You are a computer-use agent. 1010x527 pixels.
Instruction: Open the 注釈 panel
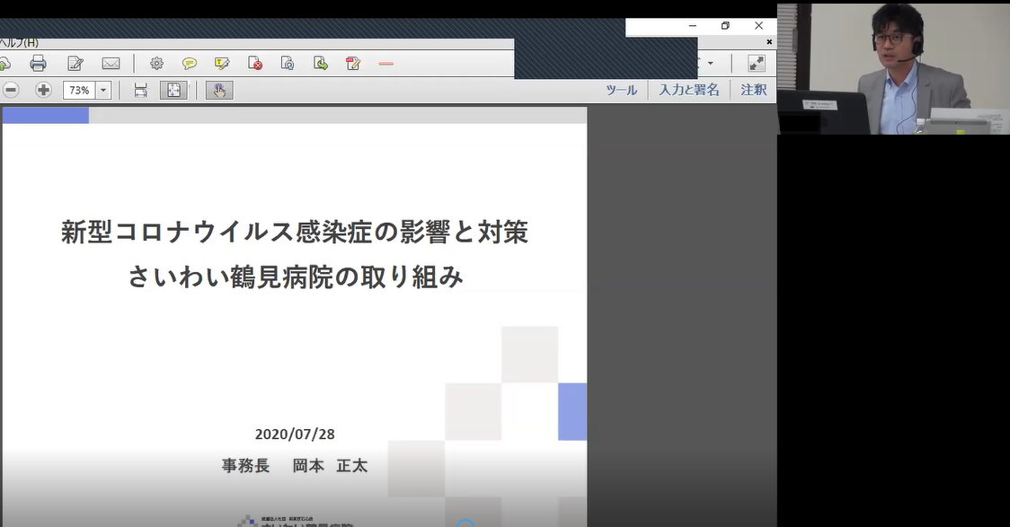pyautogui.click(x=754, y=90)
